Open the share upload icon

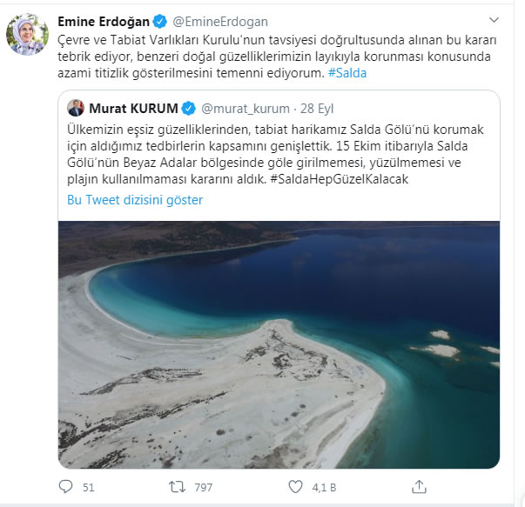[419, 487]
